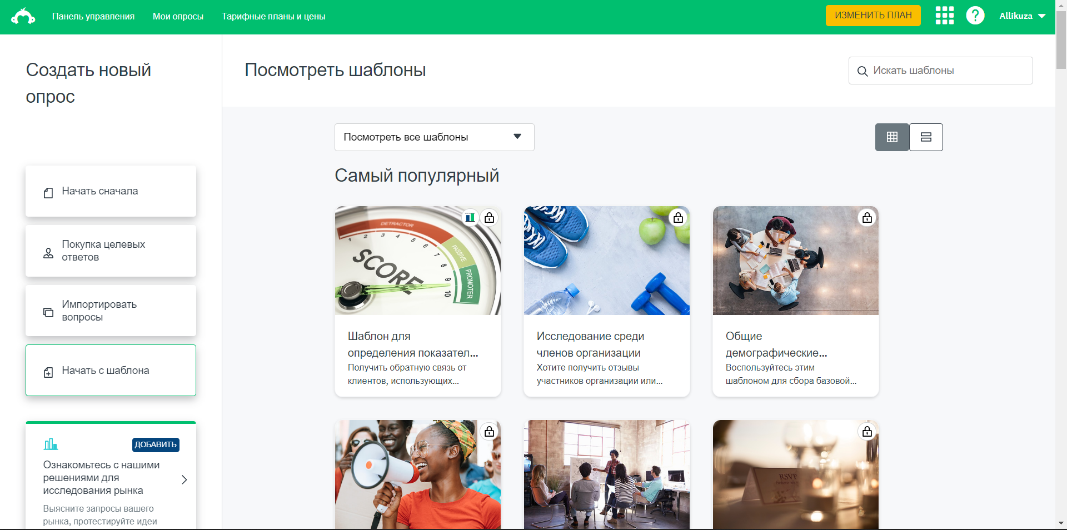Viewport: 1067px width, 530px height.
Task: Click title Шаблон для определения показател…
Action: pyautogui.click(x=413, y=344)
